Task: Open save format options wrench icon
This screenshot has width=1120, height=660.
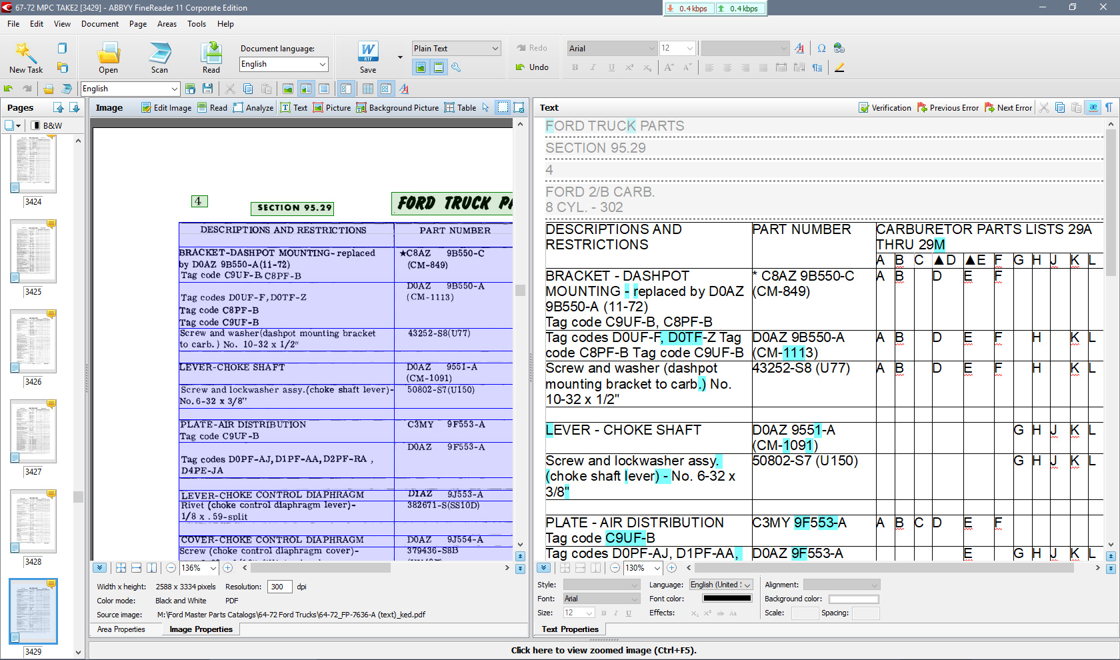Action: (456, 67)
